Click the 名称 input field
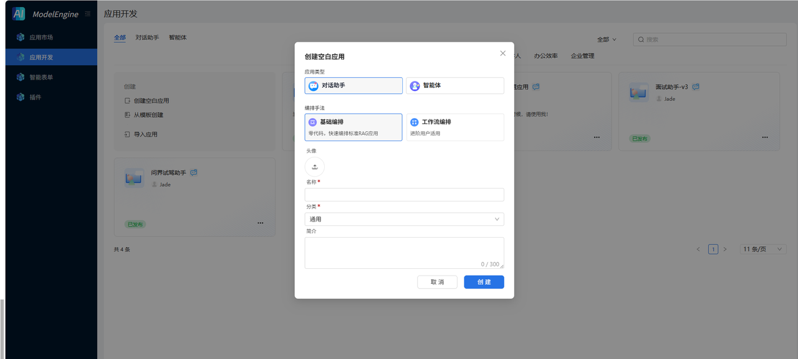This screenshot has width=798, height=359. [x=405, y=195]
